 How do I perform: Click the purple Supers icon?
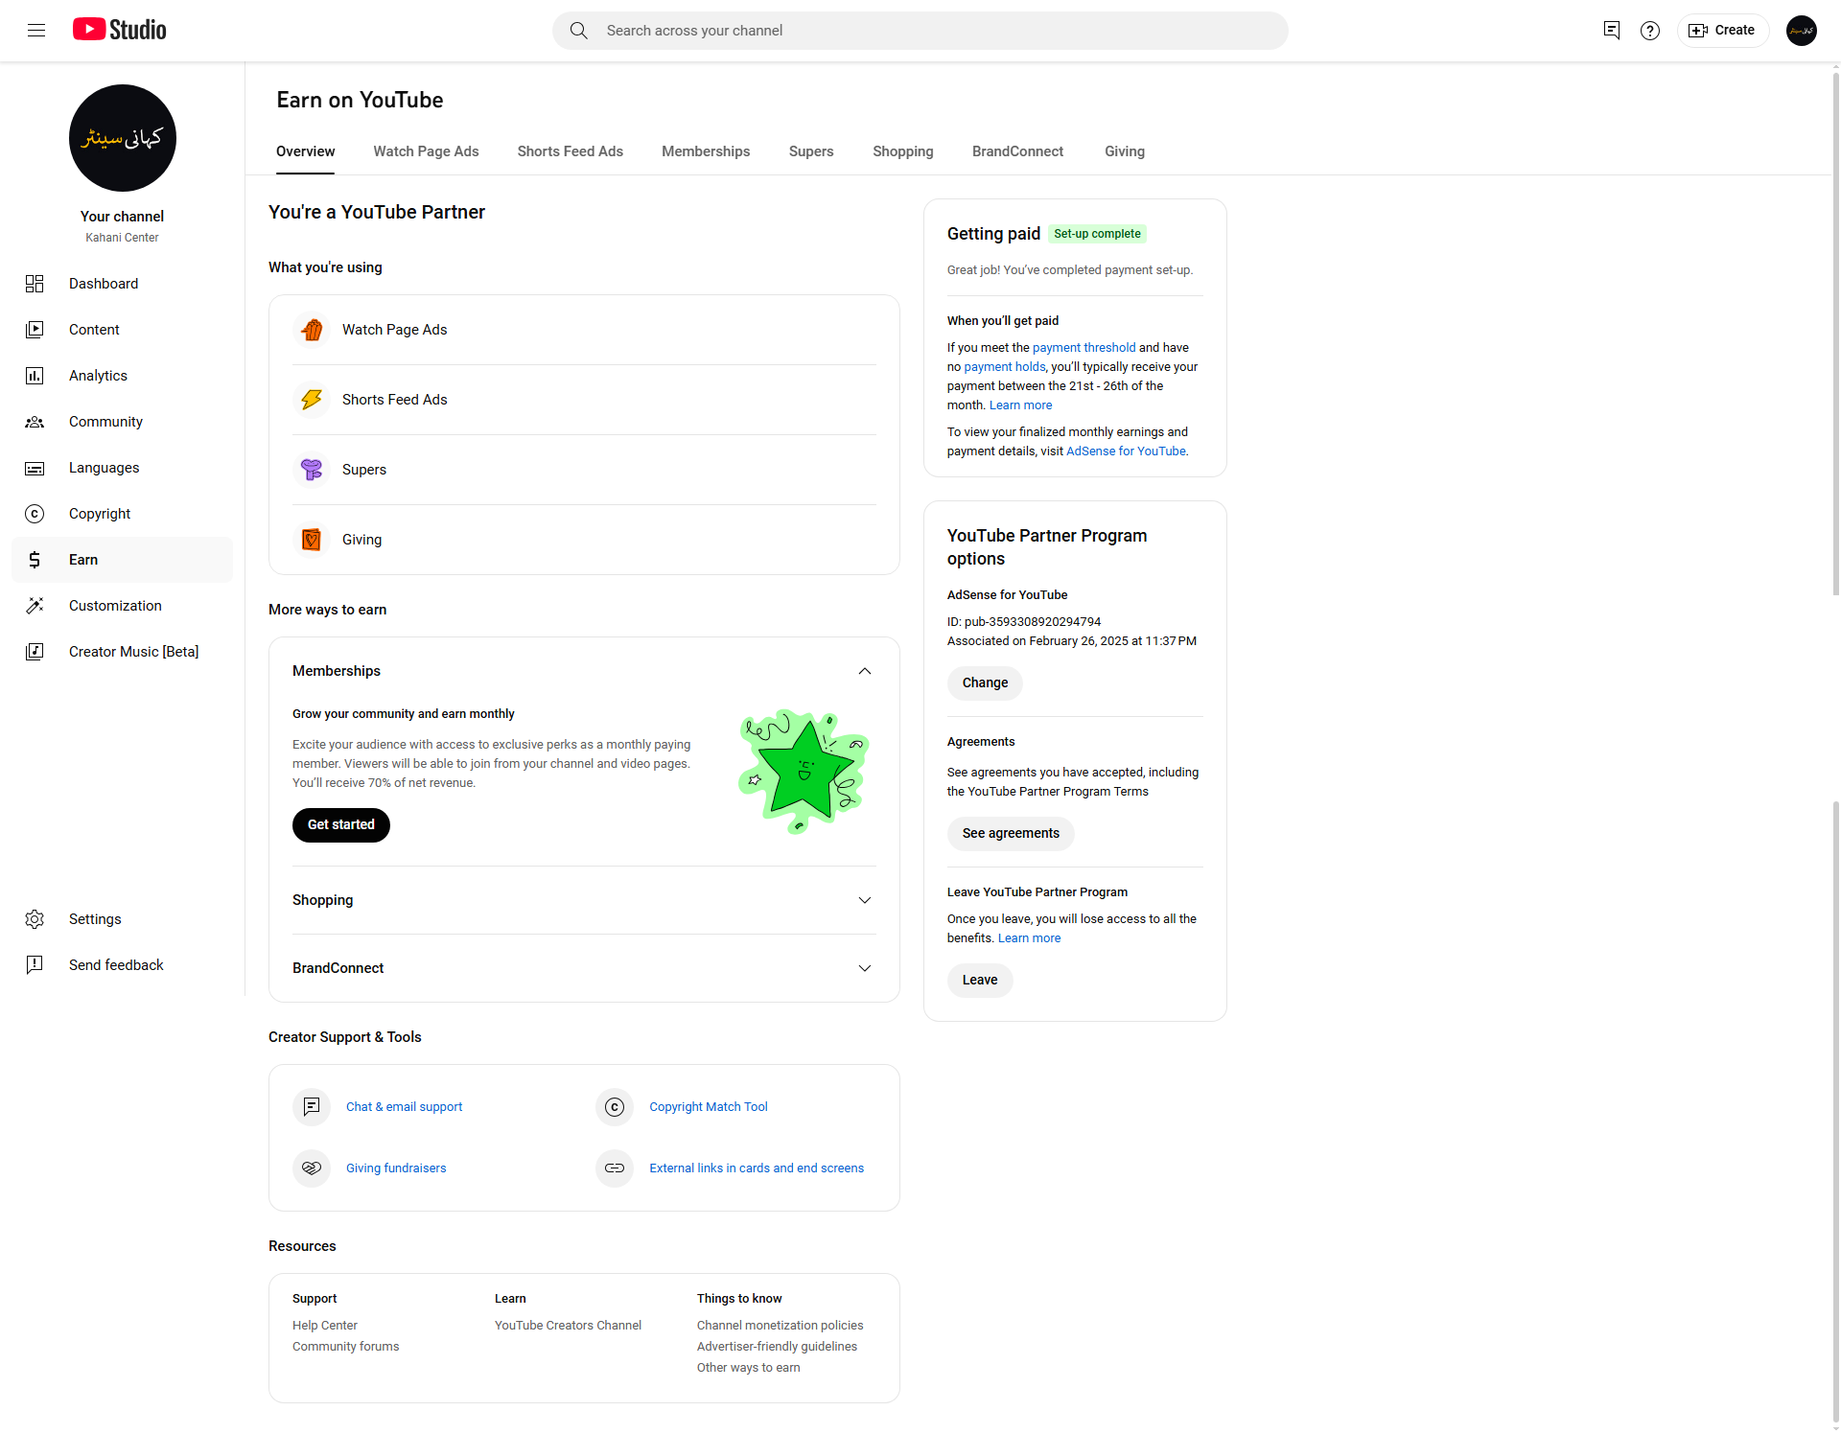(x=312, y=470)
